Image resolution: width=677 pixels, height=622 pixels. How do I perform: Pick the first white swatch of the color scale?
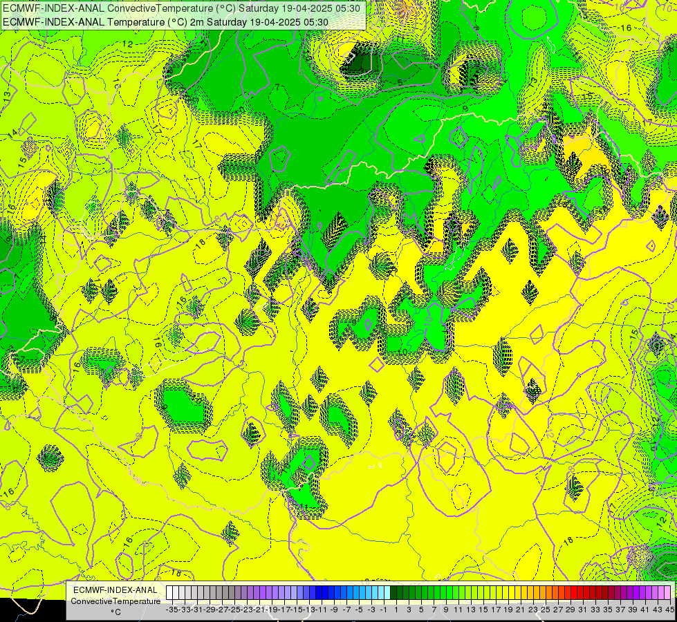(x=169, y=592)
